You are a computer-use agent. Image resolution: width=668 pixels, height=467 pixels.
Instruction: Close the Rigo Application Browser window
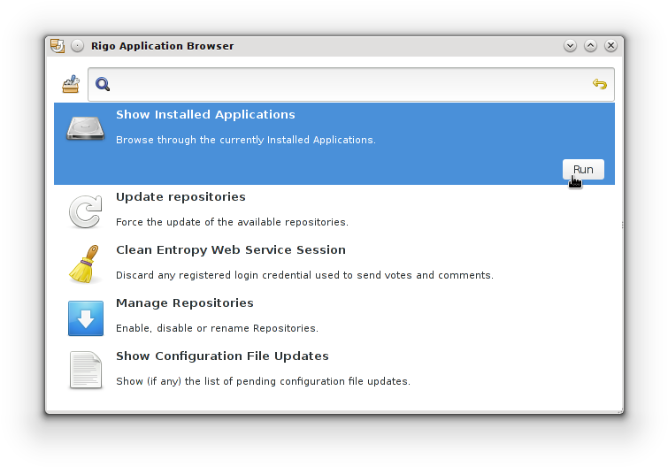(610, 46)
